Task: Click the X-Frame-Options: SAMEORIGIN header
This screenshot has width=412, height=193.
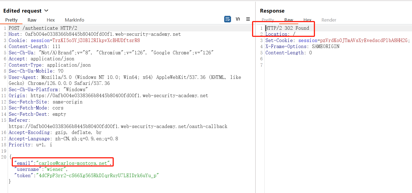Action: point(302,46)
